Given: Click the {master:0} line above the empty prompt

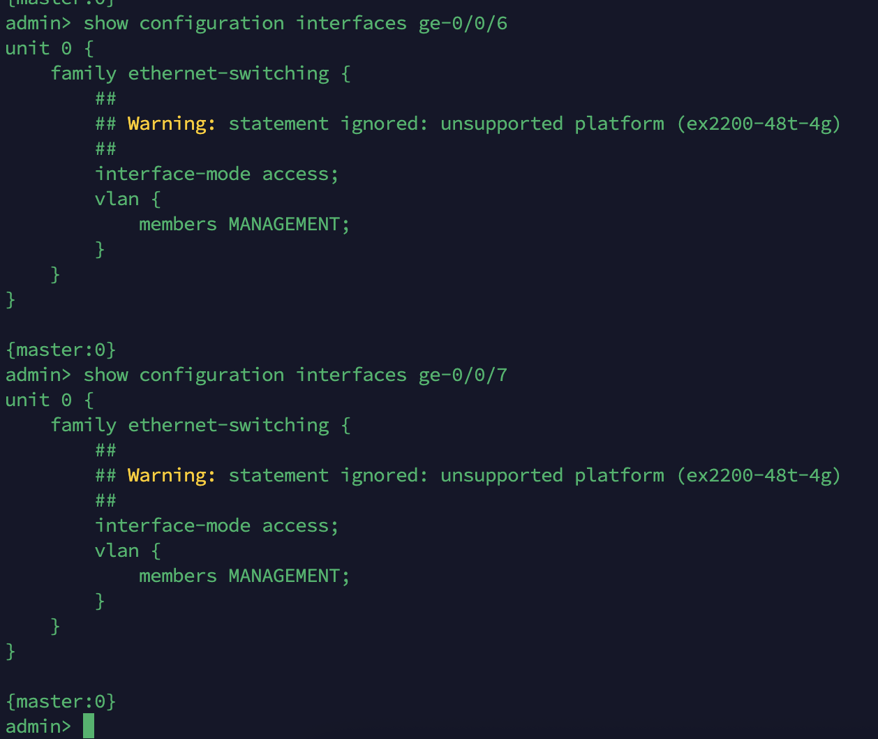Looking at the screenshot, I should (x=61, y=701).
